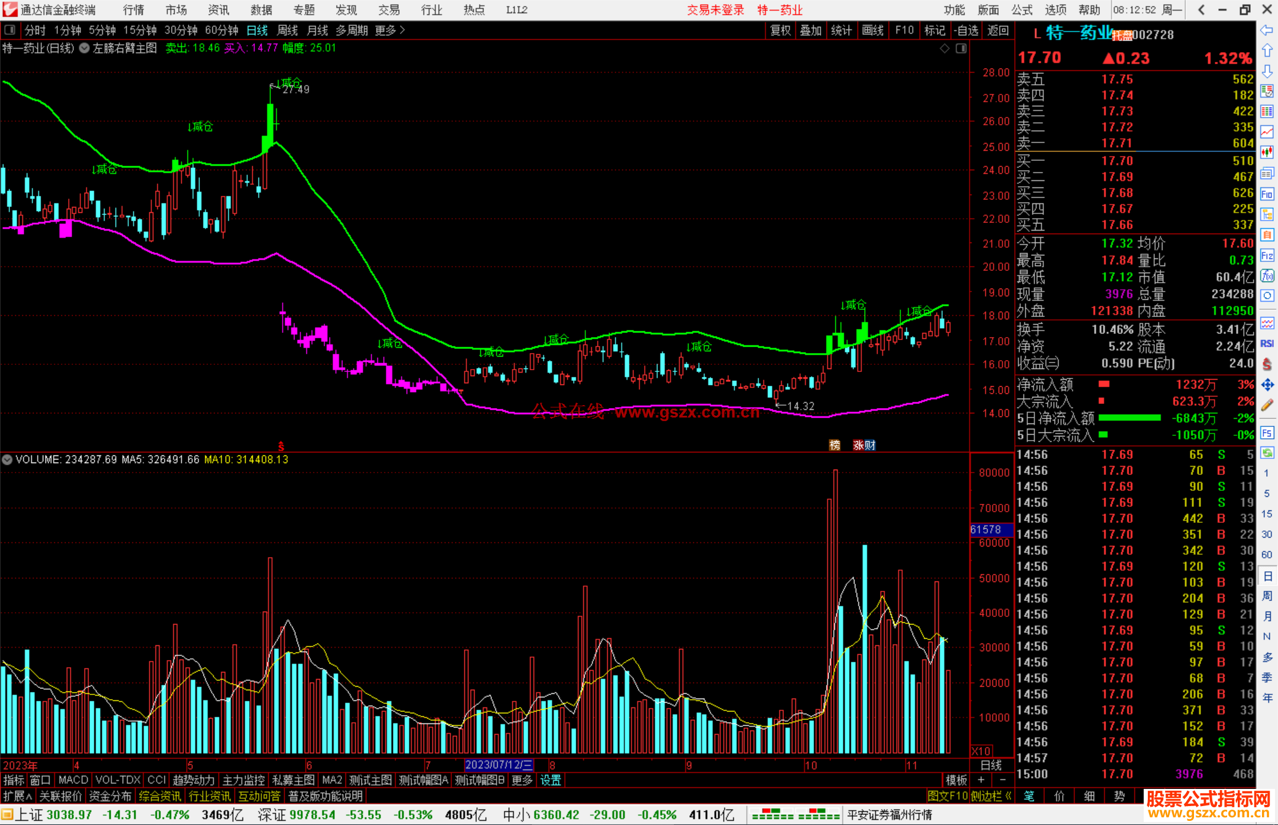This screenshot has height=825, width=1278.
Task: Select the 周线 weekly period
Action: 288,30
